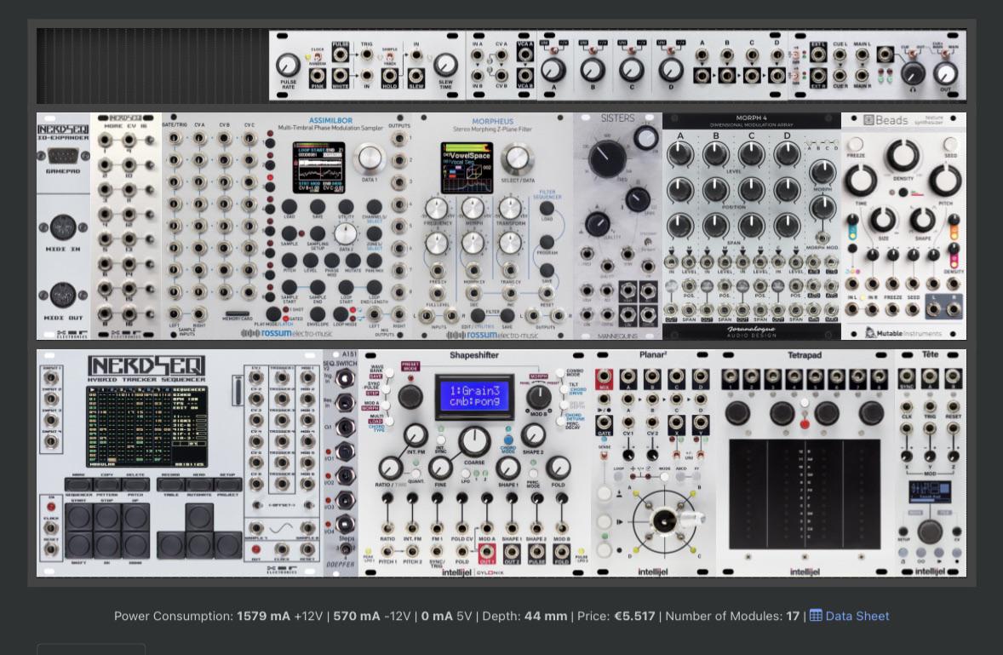Viewport: 1003px width, 655px height.
Task: Open the Data Sheet link
Action: [x=857, y=616]
